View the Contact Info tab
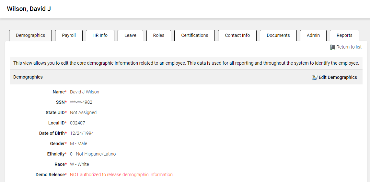The width and height of the screenshot is (370, 182). 237,36
